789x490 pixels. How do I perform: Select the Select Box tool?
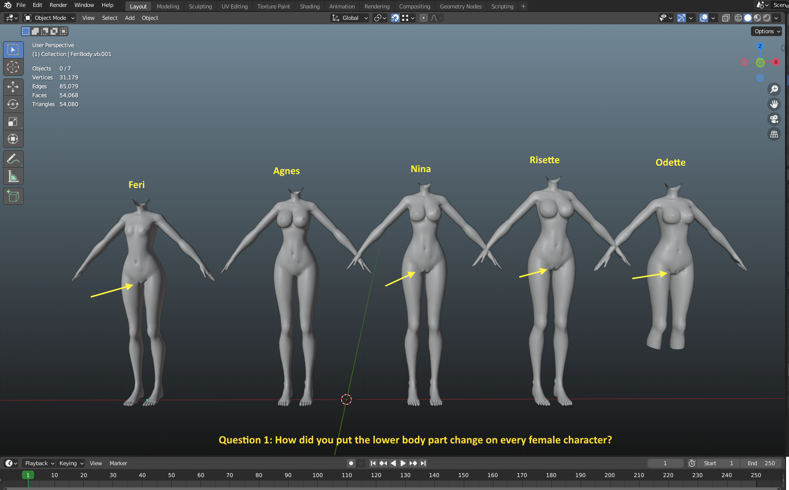(13, 50)
